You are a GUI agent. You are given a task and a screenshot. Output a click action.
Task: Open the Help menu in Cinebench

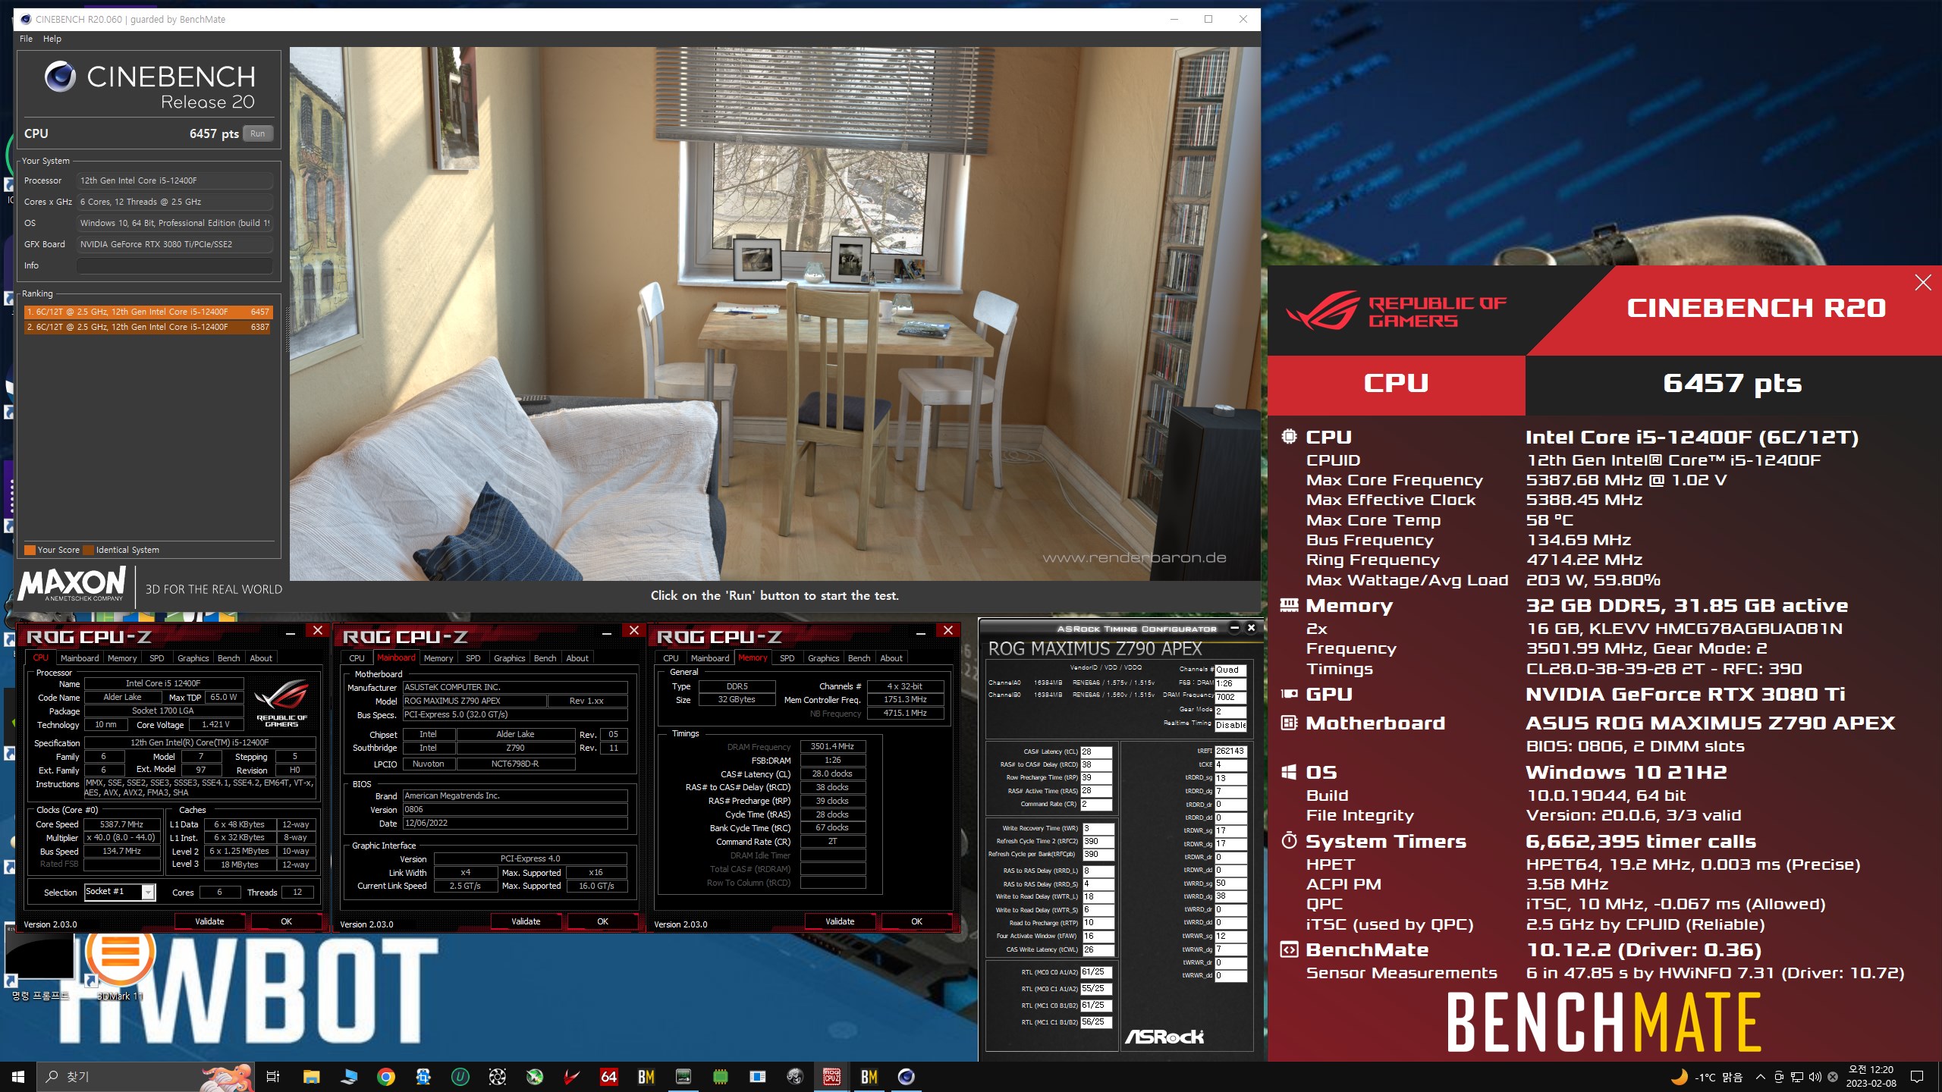click(52, 39)
